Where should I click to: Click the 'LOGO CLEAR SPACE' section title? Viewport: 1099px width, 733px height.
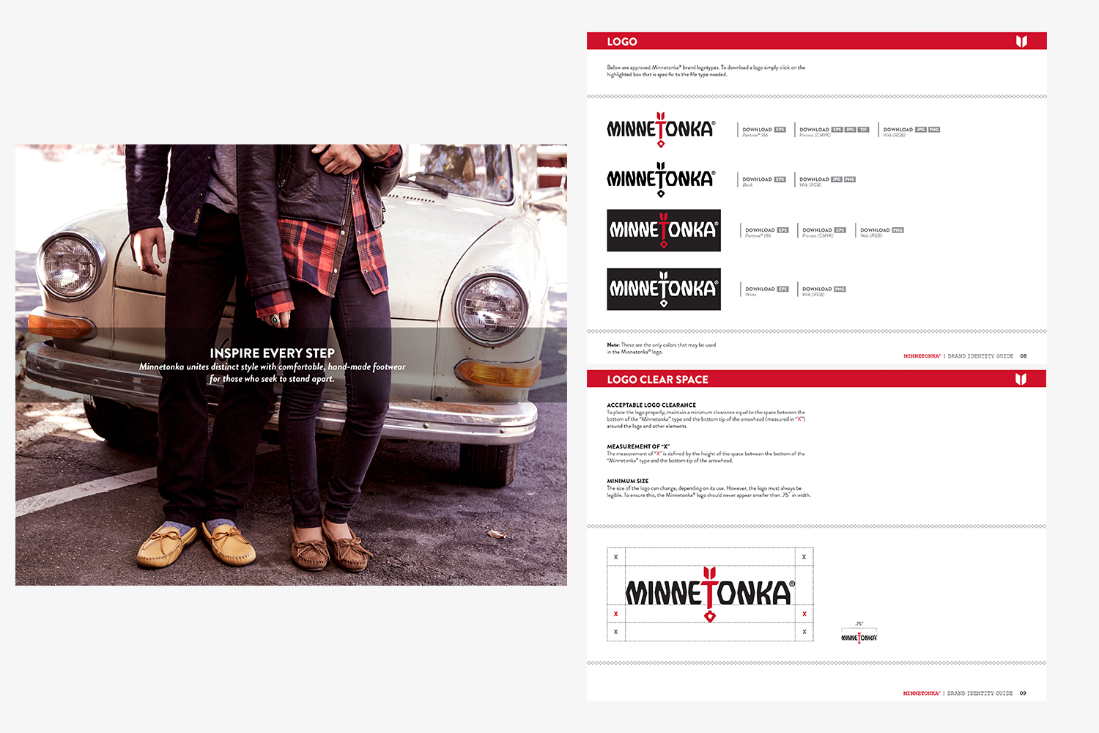[x=657, y=380]
